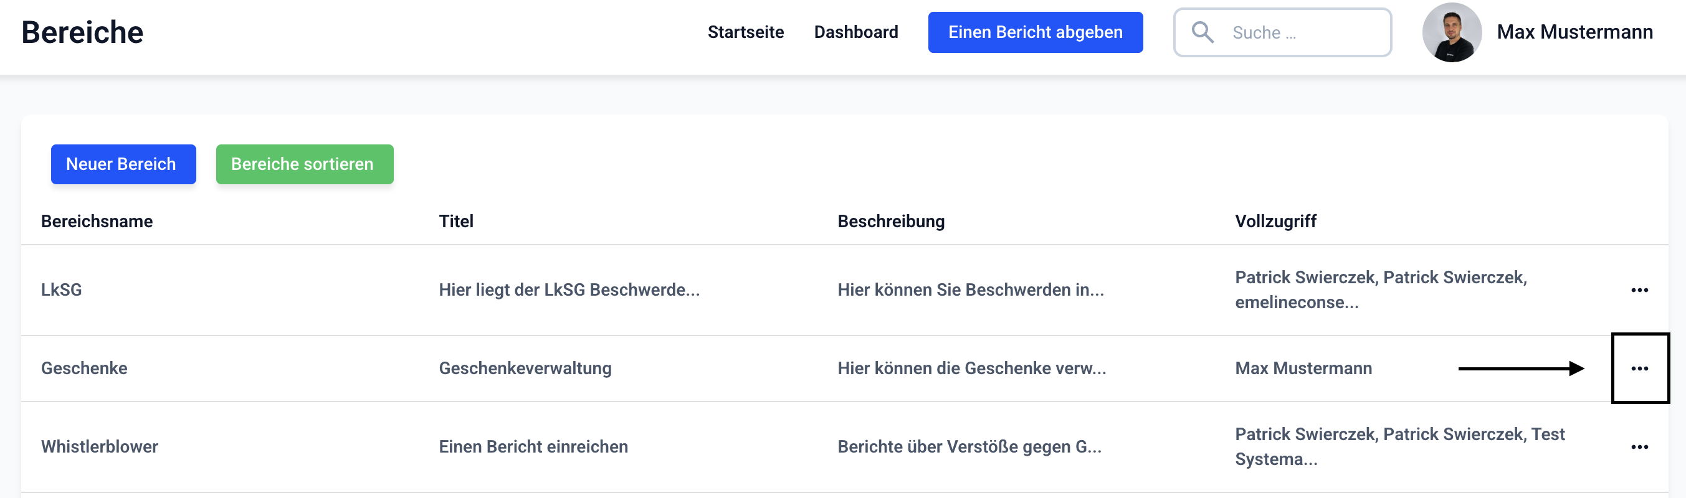Select the Whistlerblower area name

click(x=100, y=447)
